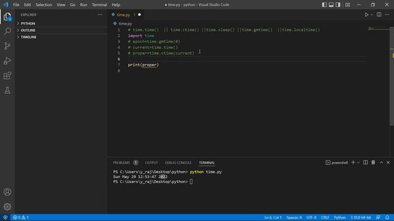Click time.py in the breadcrumb
Screen dimensions: 394x221
pos(125,23)
